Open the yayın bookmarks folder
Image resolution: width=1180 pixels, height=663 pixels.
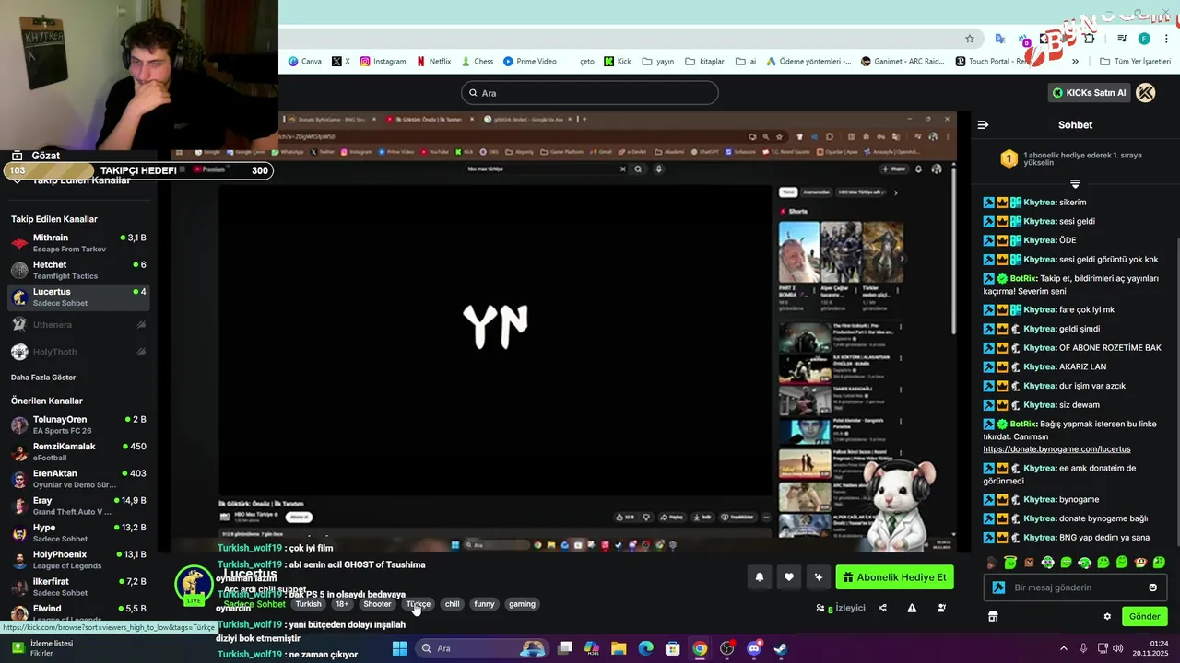tap(657, 62)
